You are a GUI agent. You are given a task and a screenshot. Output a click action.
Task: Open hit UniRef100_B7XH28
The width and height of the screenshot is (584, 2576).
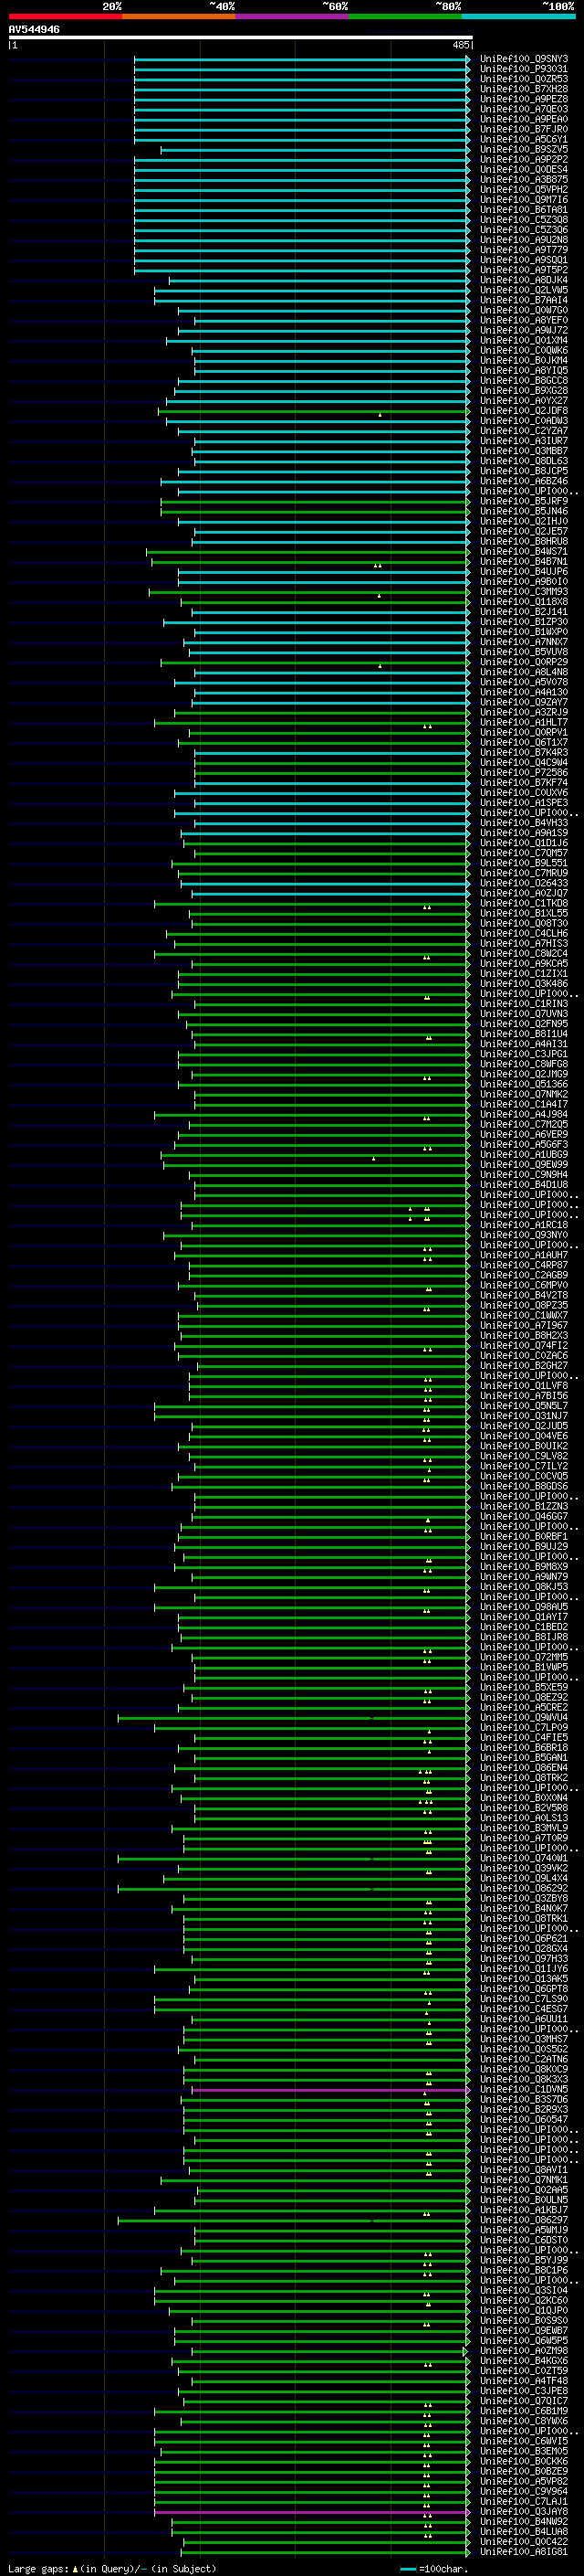click(524, 89)
